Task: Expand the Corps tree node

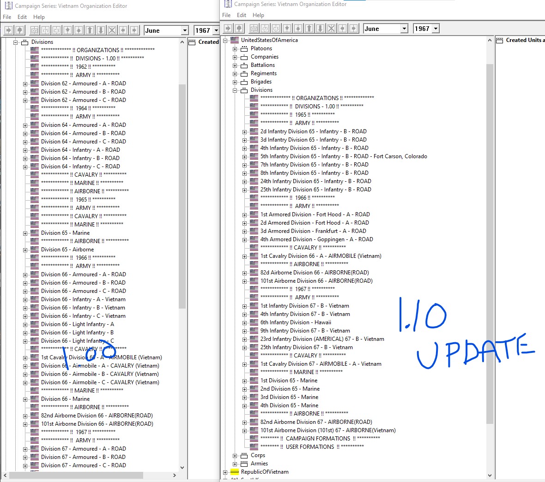Action: point(235,455)
